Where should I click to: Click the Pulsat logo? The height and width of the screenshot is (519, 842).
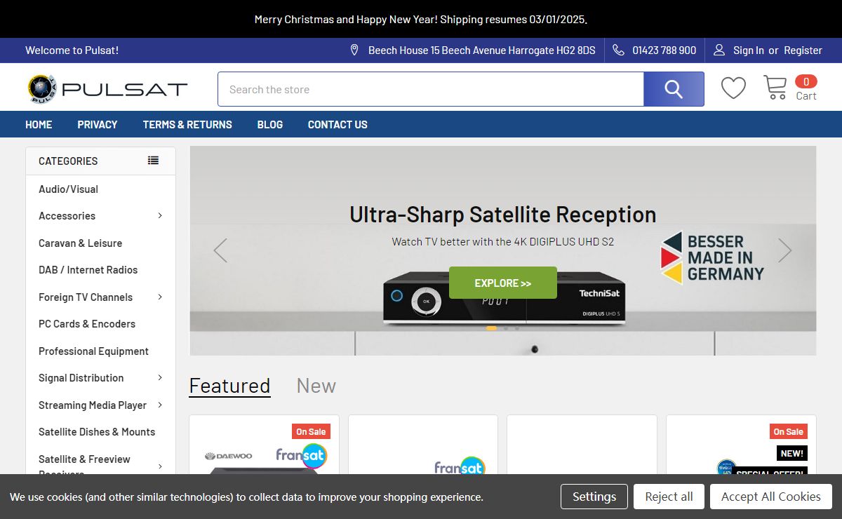[107, 89]
